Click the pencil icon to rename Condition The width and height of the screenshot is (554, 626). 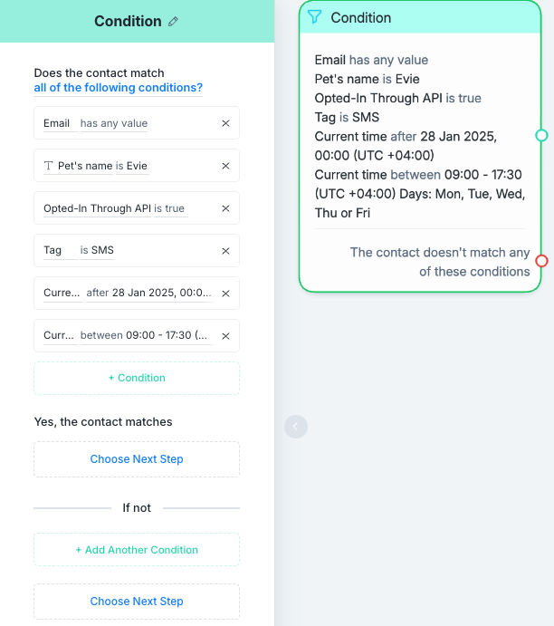click(x=173, y=22)
